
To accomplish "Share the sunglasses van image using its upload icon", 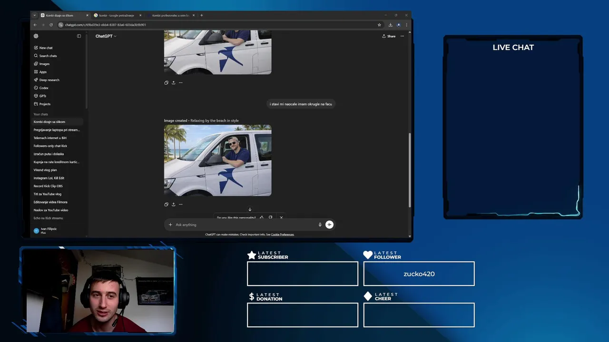I will coord(173,204).
